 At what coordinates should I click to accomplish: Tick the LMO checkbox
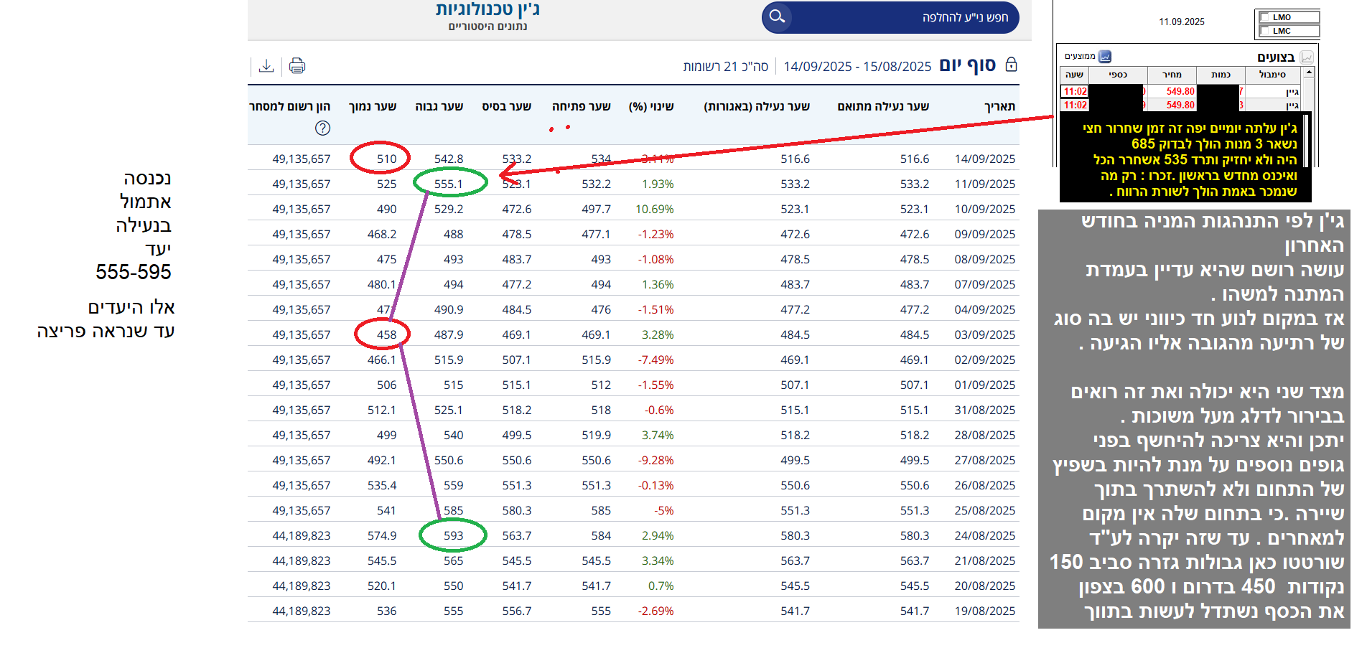[x=1265, y=17]
